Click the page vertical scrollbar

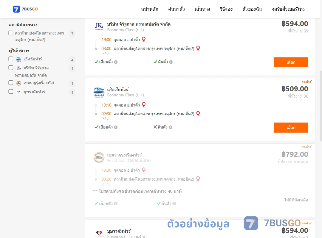(321, 106)
